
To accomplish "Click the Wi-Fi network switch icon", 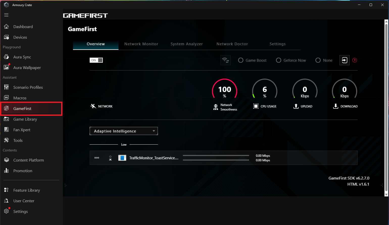I will pos(226,60).
